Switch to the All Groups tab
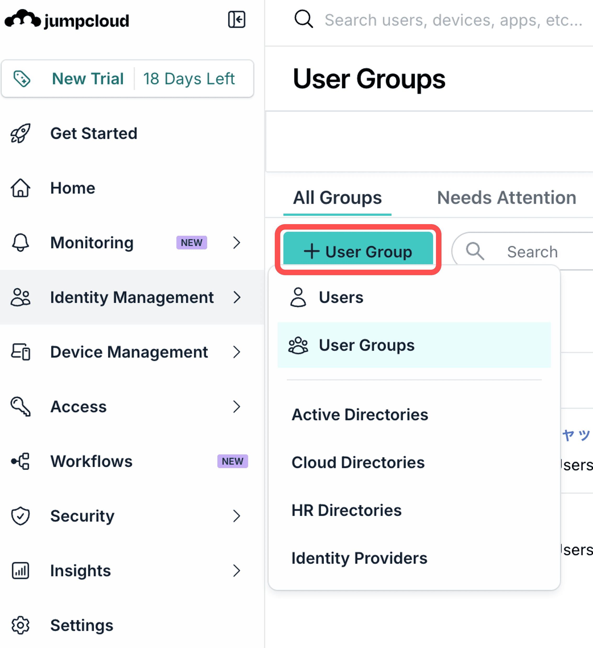Image resolution: width=593 pixels, height=648 pixels. 337,197
